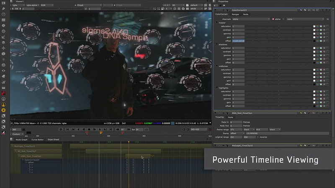Click the master offset black color swatch
The image size is (335, 188).
coord(314,41)
